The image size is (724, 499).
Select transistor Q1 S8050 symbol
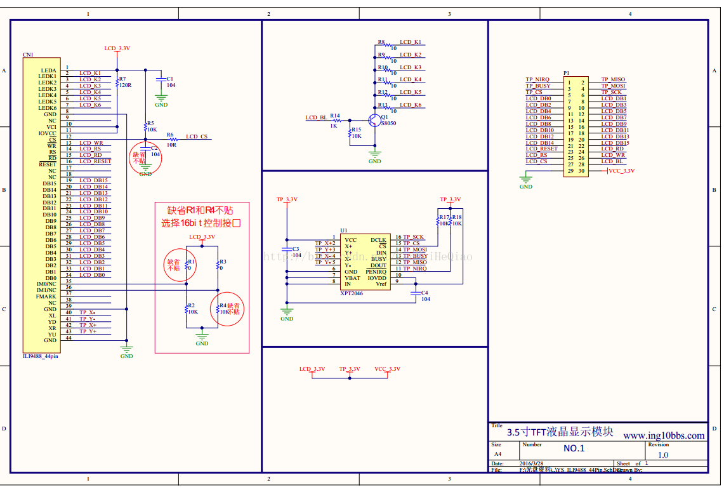(374, 120)
